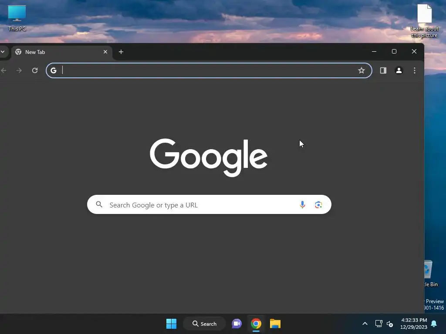Open Chrome's three-dot menu
The height and width of the screenshot is (334, 446).
tap(415, 70)
